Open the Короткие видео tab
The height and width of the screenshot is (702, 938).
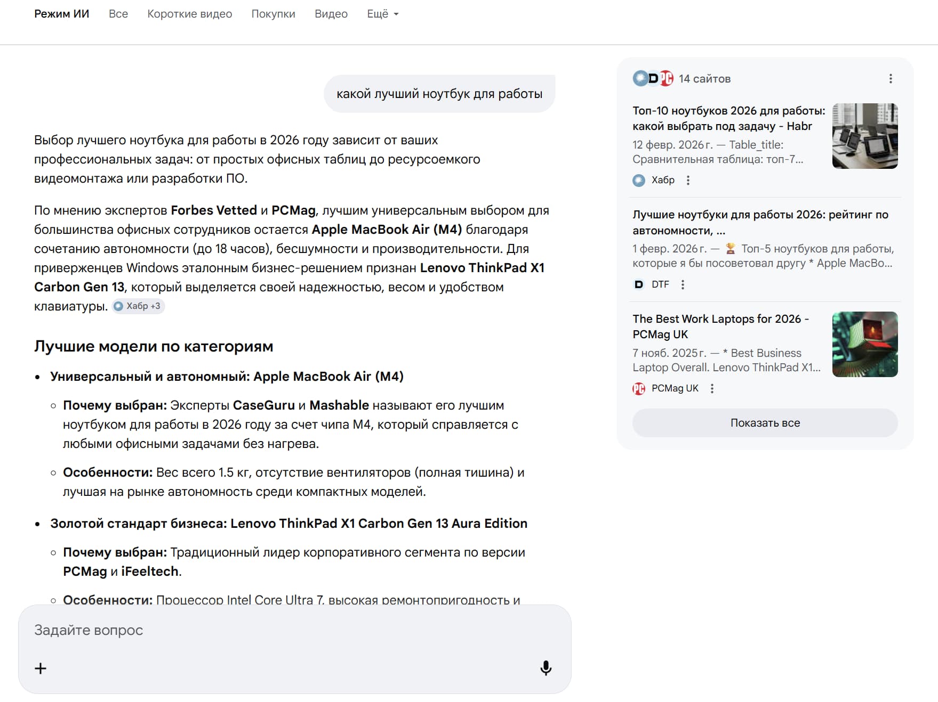189,14
